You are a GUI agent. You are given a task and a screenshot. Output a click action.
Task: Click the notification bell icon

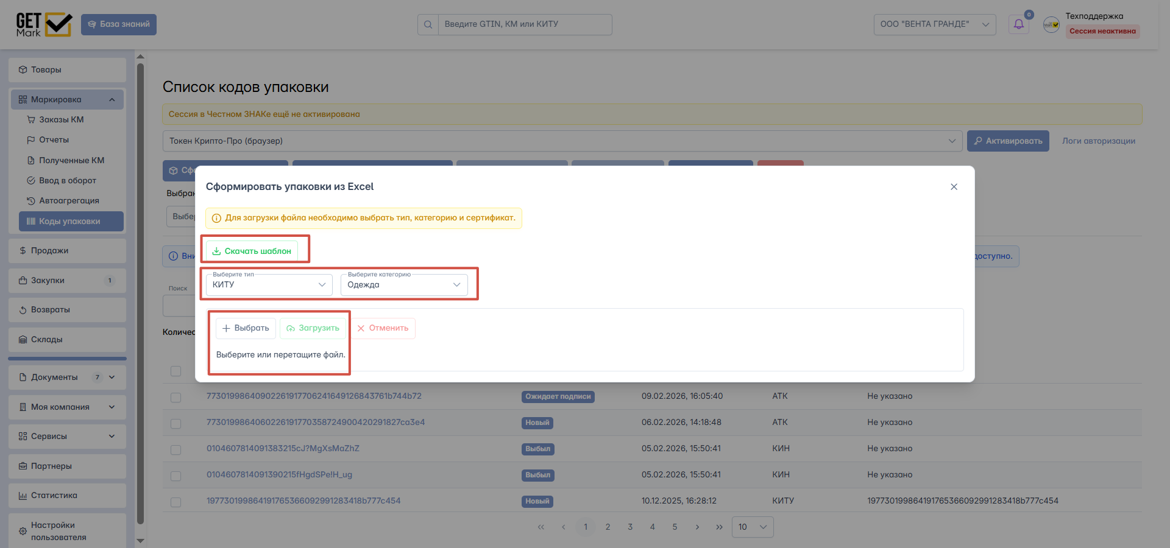(x=1018, y=24)
